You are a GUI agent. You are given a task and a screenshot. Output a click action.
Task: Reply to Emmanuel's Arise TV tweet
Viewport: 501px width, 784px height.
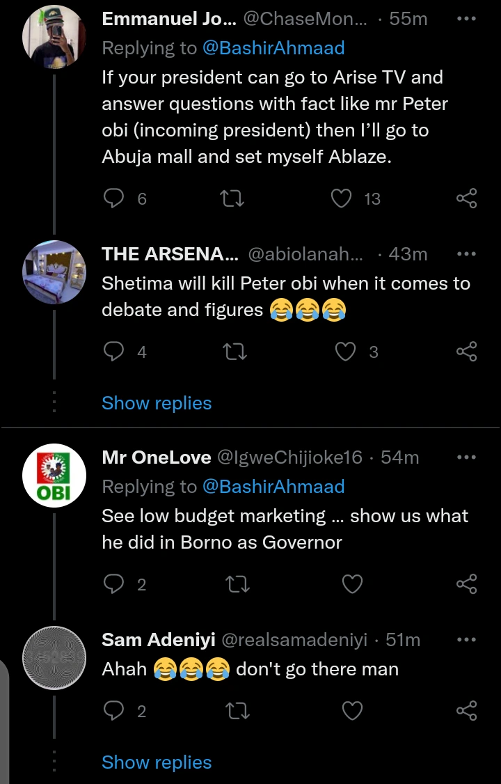pos(113,199)
